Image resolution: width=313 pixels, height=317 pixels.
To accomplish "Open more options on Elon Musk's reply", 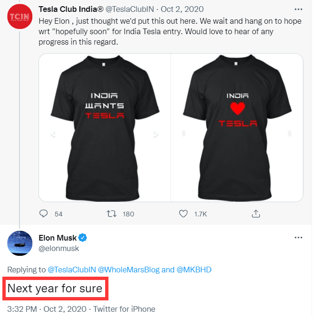I will click(x=298, y=237).
